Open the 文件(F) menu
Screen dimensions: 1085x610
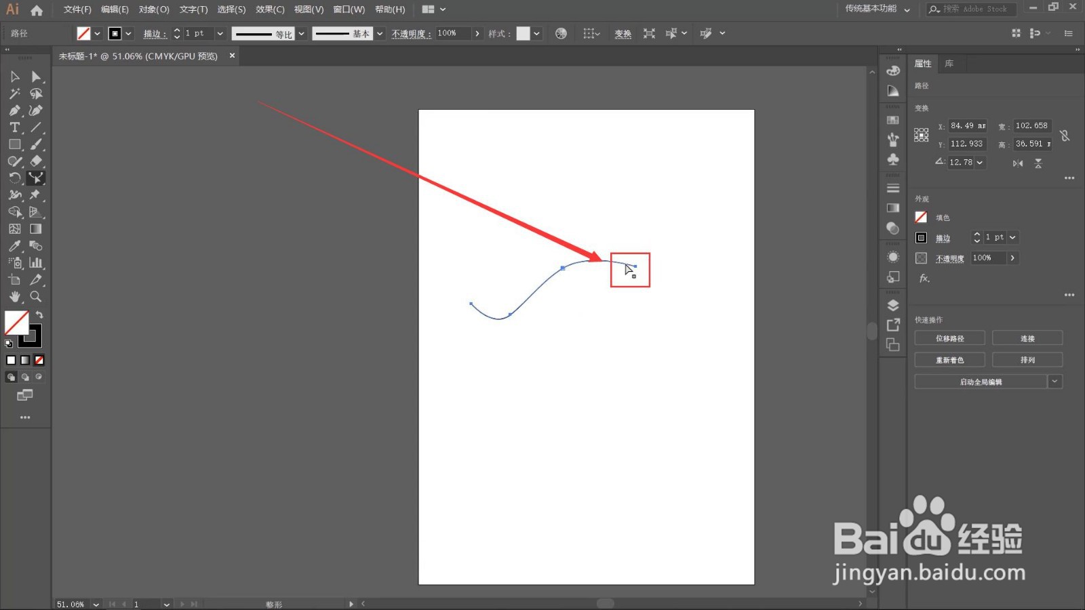(77, 9)
